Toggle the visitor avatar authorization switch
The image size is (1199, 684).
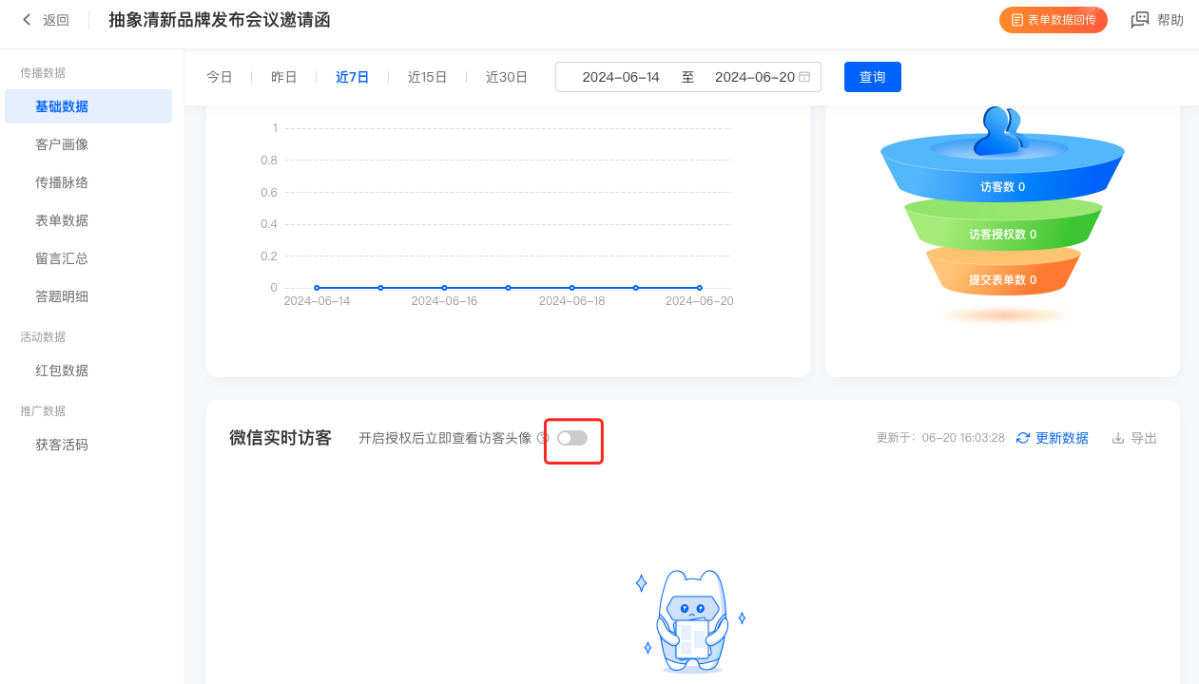tap(572, 438)
